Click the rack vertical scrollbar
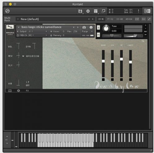The width and height of the screenshot is (154, 153). click(150, 76)
